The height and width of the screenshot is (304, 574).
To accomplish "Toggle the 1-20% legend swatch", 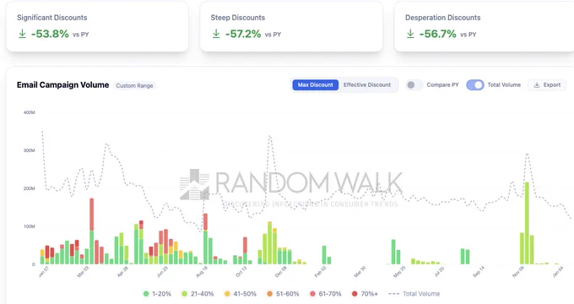I will (146, 294).
